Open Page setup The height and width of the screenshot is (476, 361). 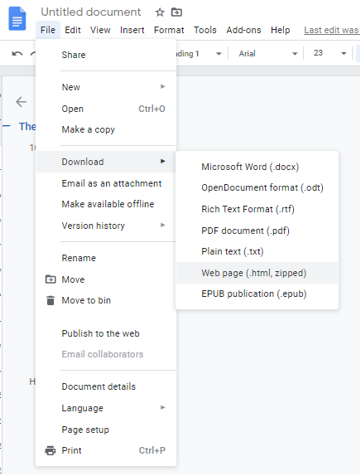(106, 430)
